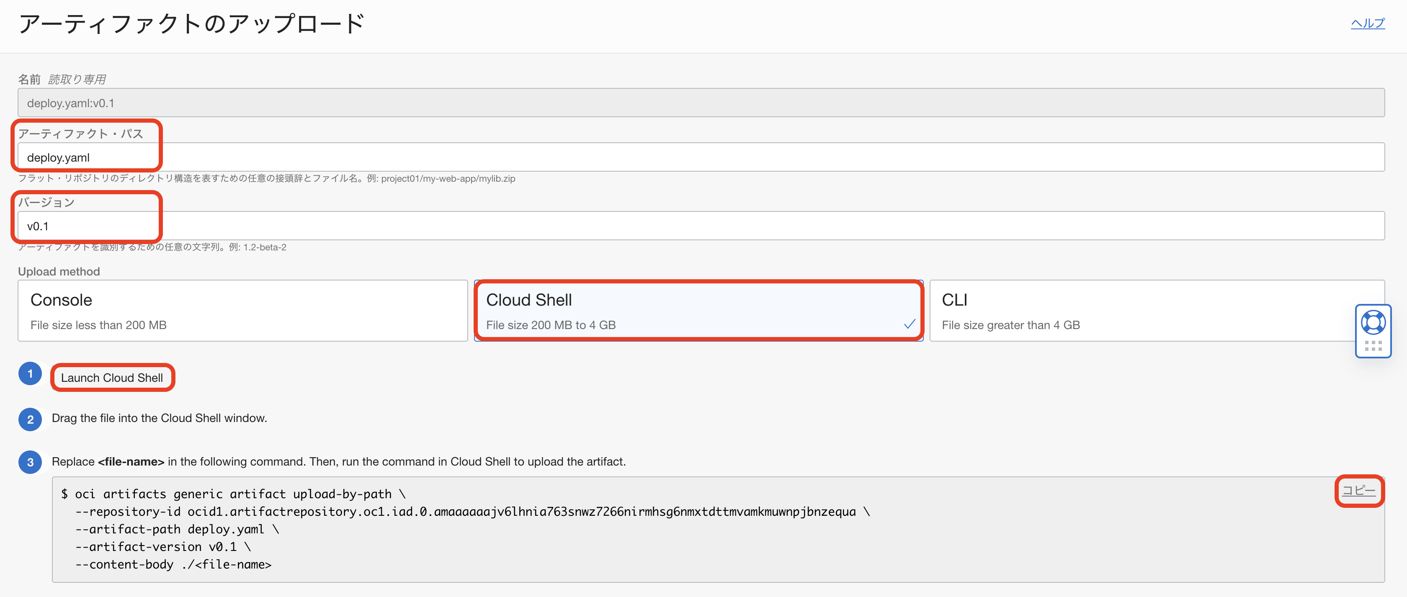This screenshot has height=597, width=1407.
Task: Click the checkmark on Cloud Shell card
Action: [910, 324]
